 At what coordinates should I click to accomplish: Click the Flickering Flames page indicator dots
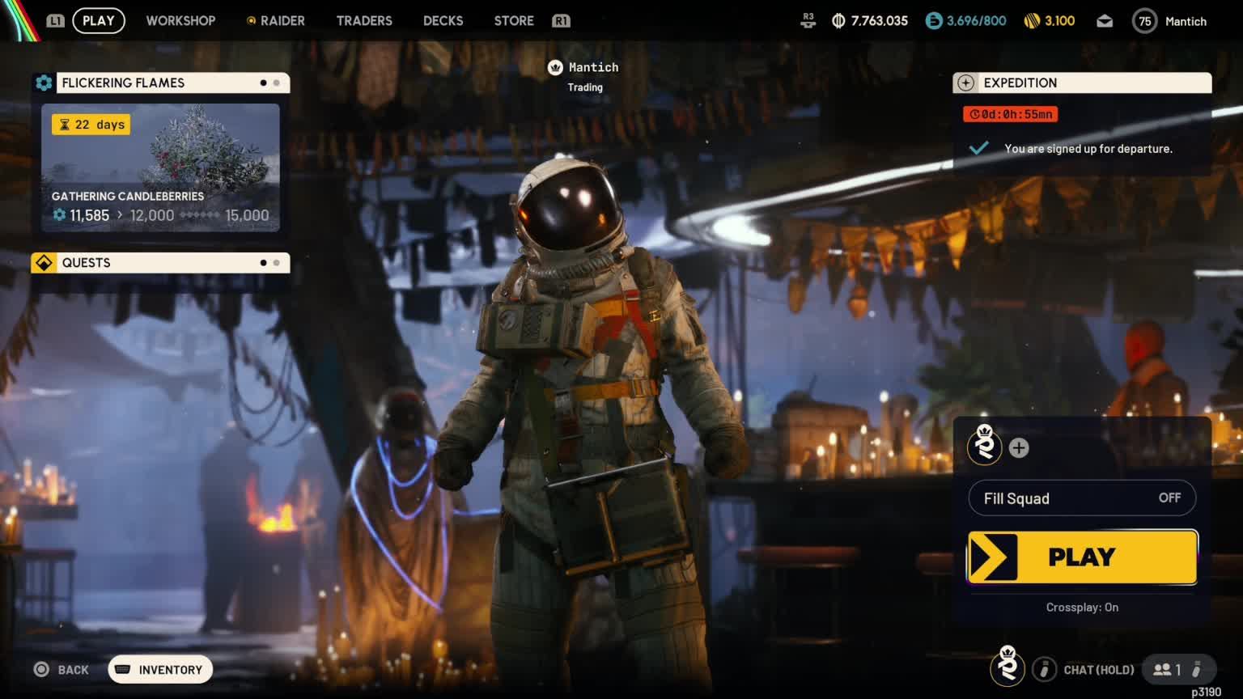click(x=269, y=83)
